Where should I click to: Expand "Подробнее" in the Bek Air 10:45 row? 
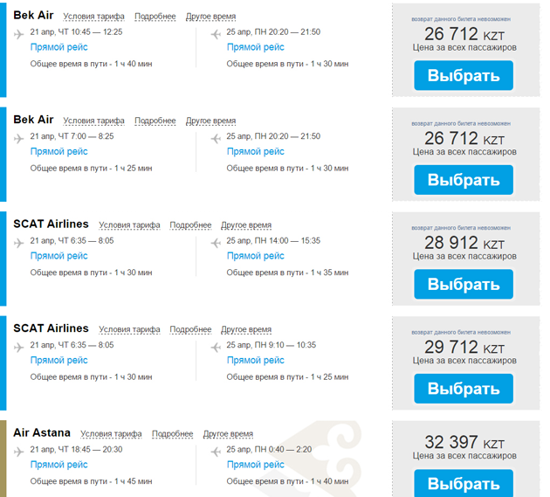click(155, 17)
